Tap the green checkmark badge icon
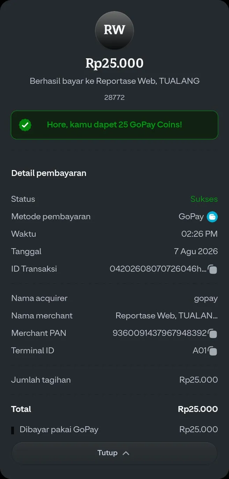Image resolution: width=229 pixels, height=479 pixels. (25, 125)
